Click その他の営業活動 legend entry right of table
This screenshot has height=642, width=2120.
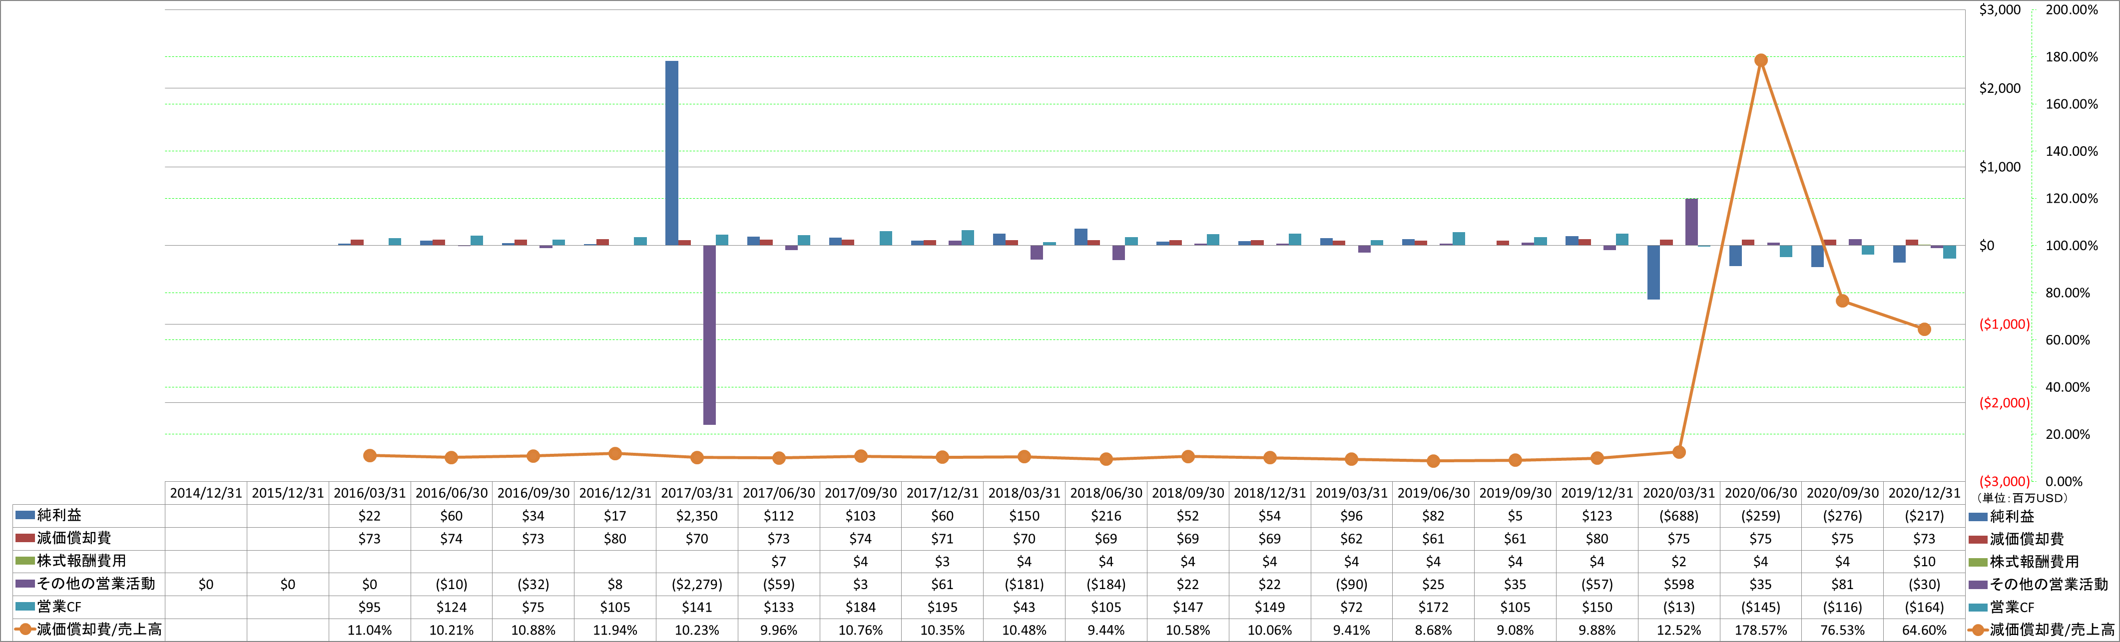[x=2038, y=585]
